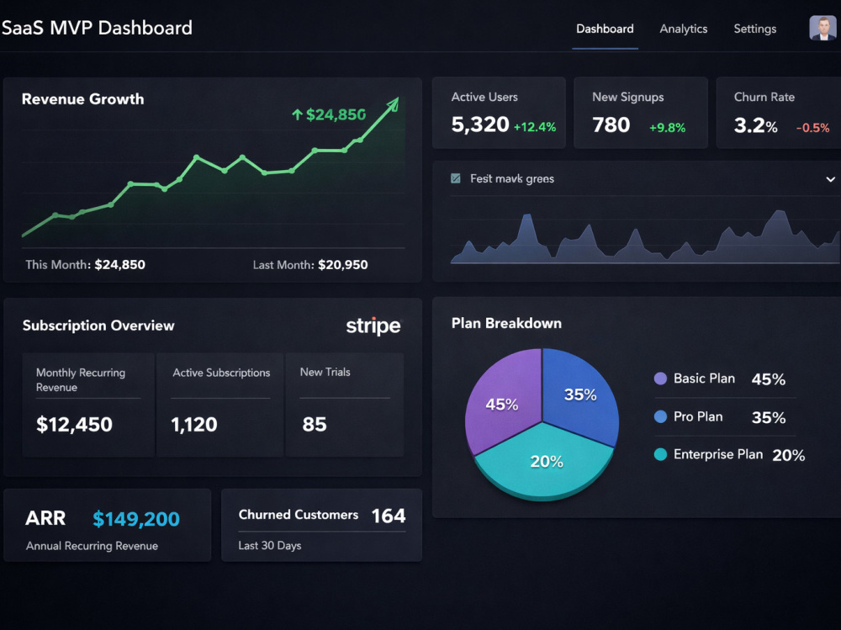
Task: Click the Basic Plan legend label
Action: coord(704,379)
